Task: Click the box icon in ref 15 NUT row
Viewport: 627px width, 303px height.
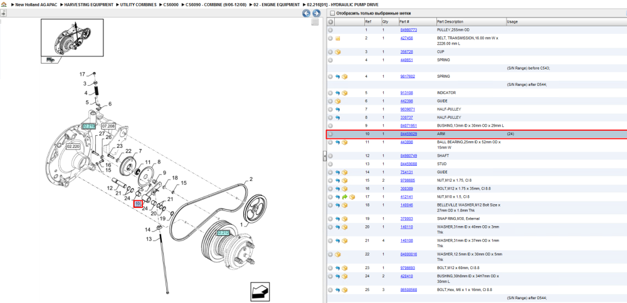Action: click(x=344, y=180)
